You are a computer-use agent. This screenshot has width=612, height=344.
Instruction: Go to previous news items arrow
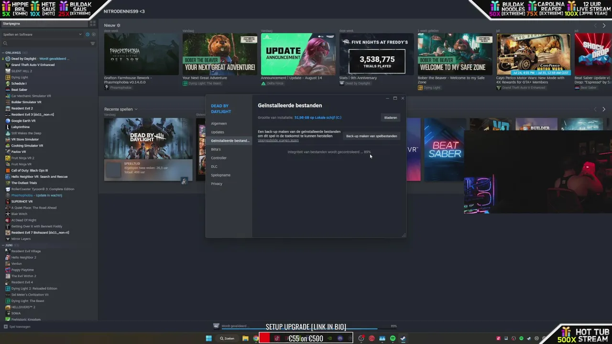[595, 26]
